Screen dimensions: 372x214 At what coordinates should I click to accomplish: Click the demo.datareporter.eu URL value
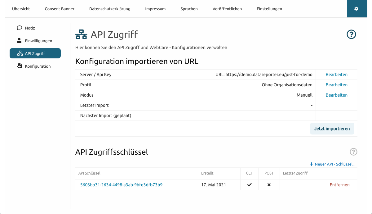point(264,75)
